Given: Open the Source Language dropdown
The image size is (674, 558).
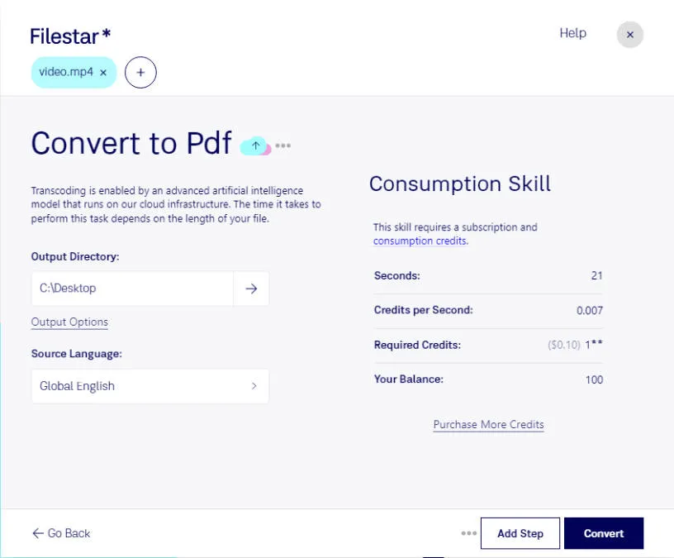Looking at the screenshot, I should [x=150, y=386].
